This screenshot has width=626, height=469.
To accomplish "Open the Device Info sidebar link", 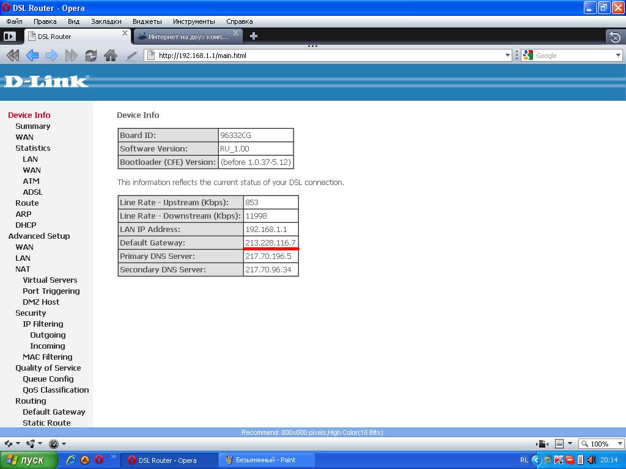I will tap(29, 115).
